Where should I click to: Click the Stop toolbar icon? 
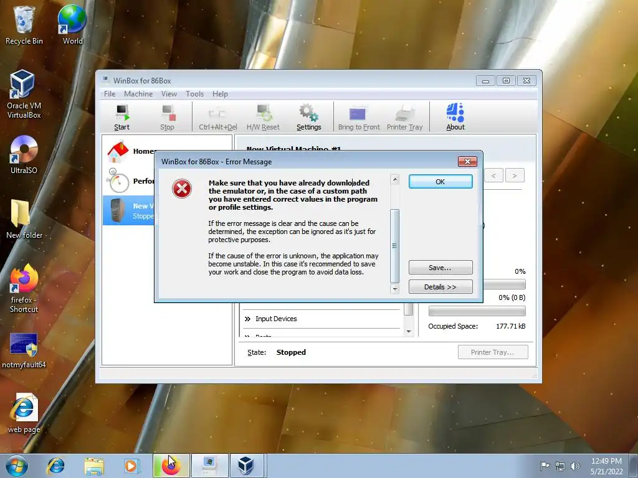(167, 117)
